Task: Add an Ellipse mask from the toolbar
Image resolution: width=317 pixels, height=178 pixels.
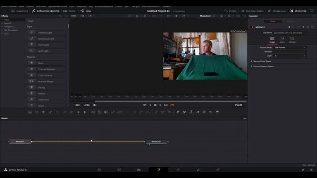Action: pyautogui.click(x=135, y=112)
